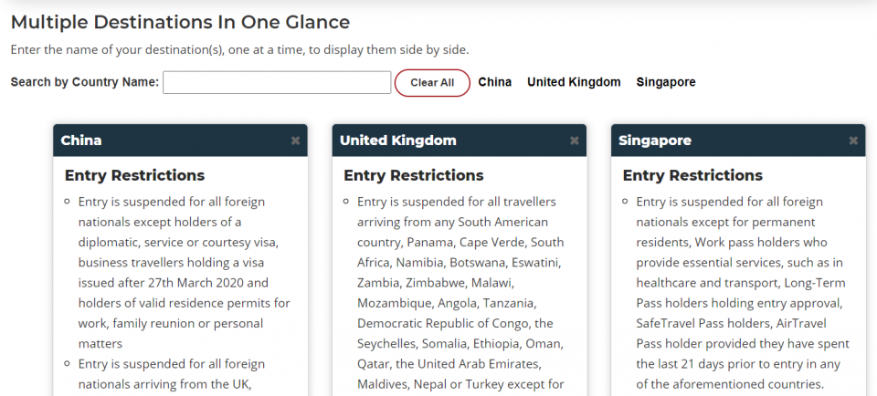The image size is (877, 396).
Task: Click Singapore's bullet about permanent residents
Action: 743,293
